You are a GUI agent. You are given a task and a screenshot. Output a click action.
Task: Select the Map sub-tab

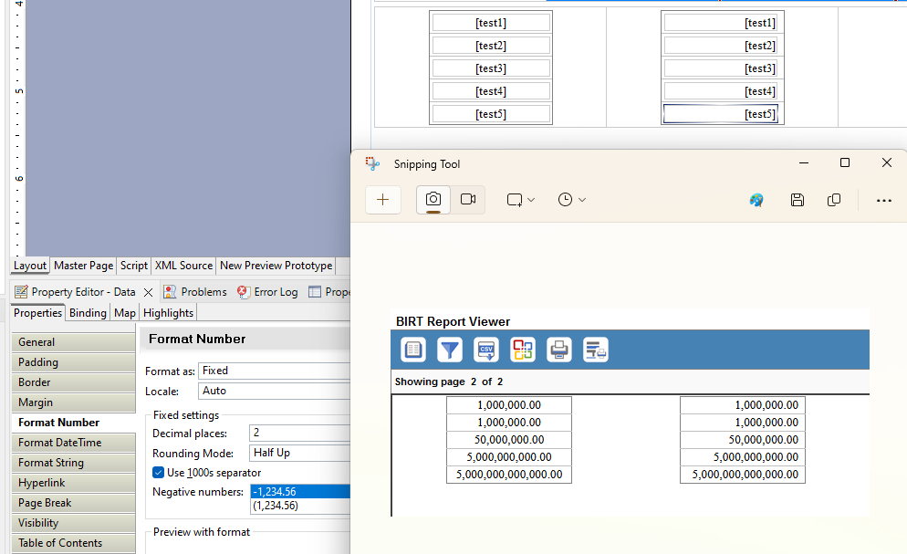pyautogui.click(x=124, y=313)
